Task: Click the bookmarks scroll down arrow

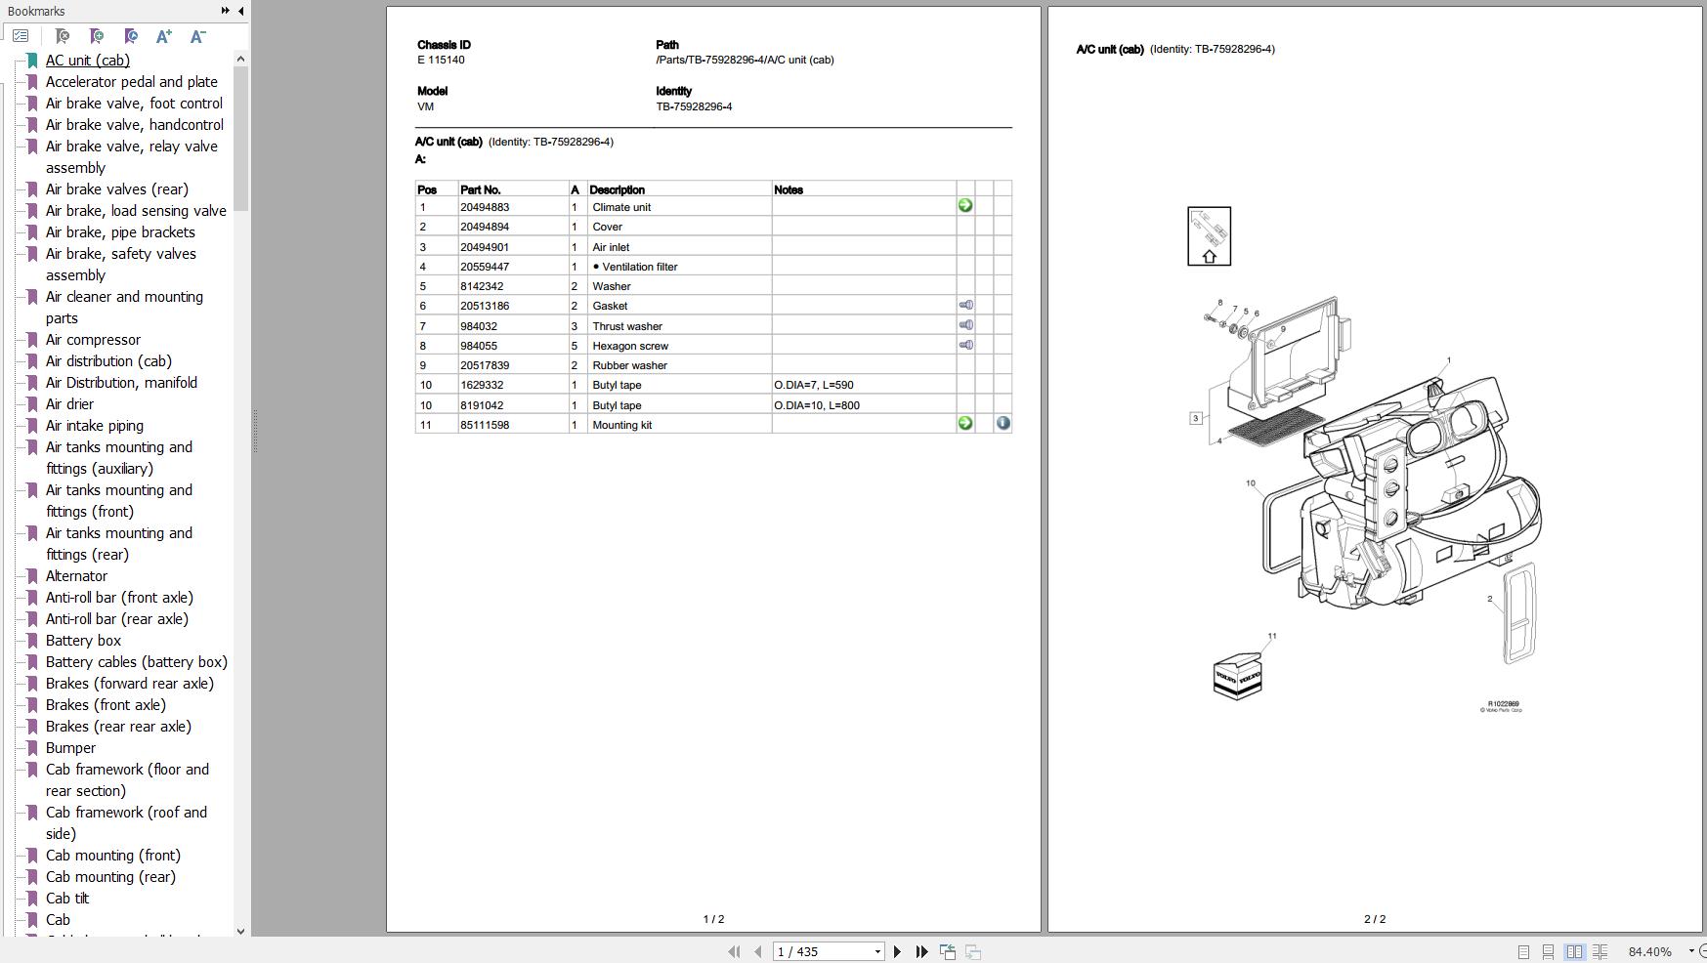Action: (x=241, y=931)
